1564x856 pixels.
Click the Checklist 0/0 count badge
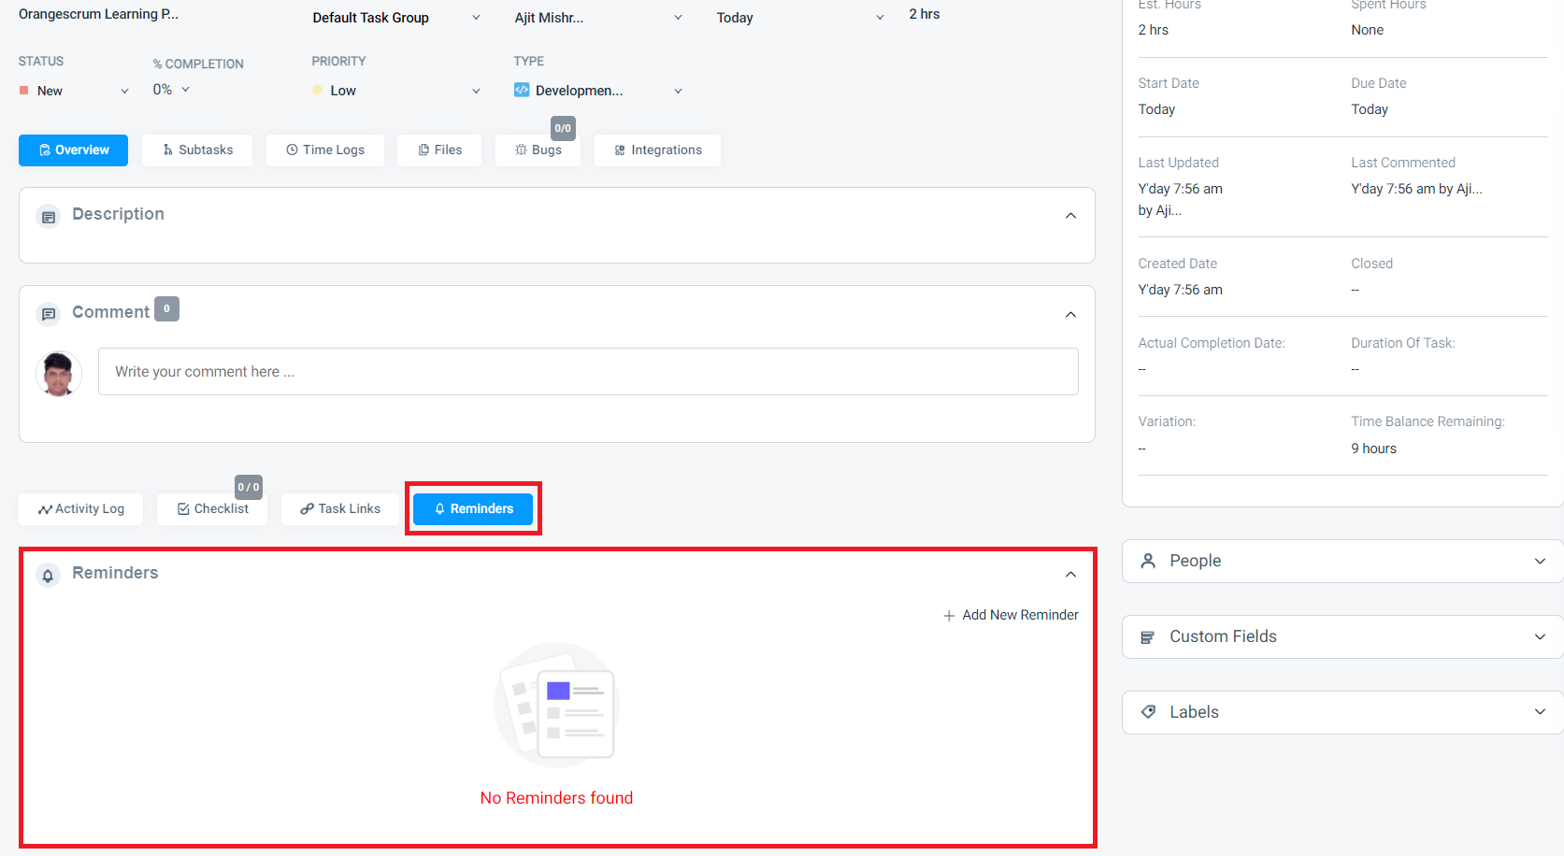coord(249,487)
